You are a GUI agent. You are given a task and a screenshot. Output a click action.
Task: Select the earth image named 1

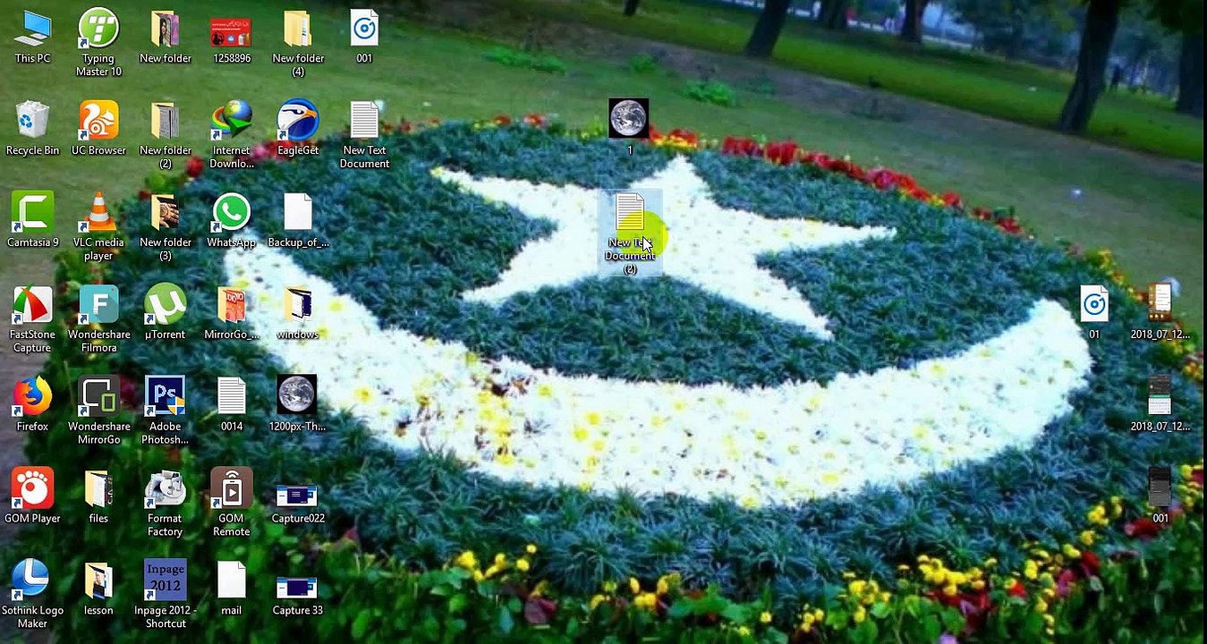click(629, 128)
